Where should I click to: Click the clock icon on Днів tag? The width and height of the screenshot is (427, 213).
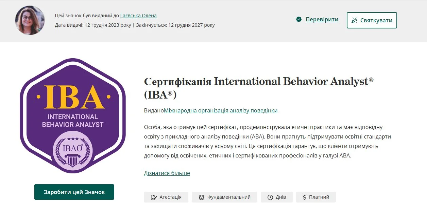270,197
